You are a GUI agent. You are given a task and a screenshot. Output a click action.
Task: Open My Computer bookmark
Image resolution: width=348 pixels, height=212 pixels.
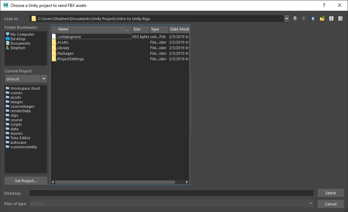pos(22,34)
